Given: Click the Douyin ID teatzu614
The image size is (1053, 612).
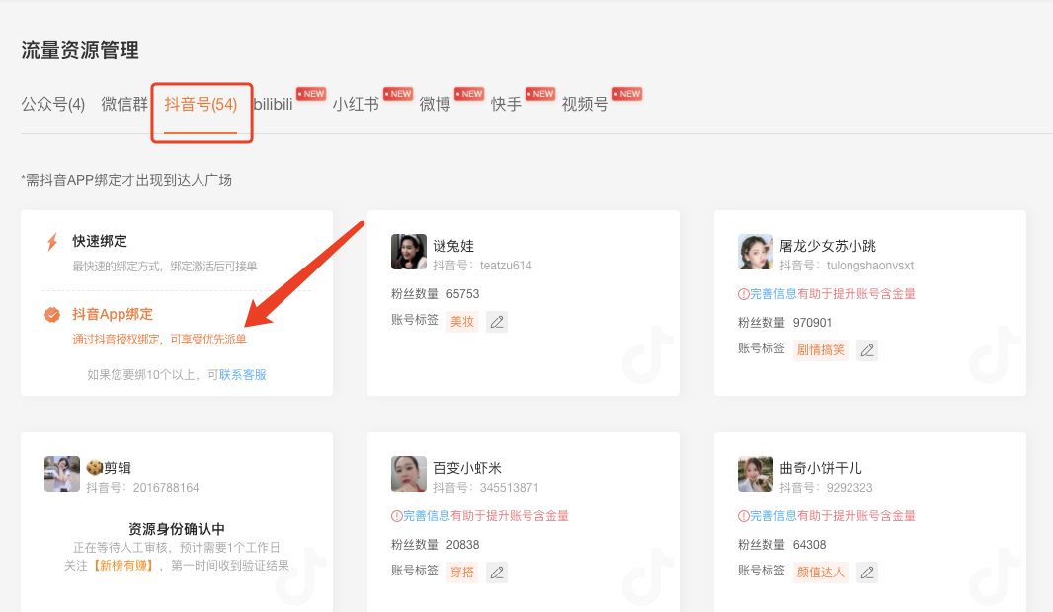Looking at the screenshot, I should point(506,266).
